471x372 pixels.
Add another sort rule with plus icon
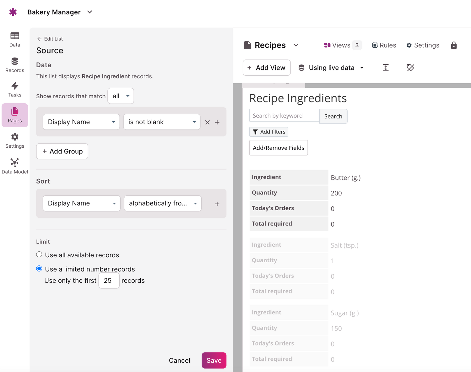(x=217, y=204)
